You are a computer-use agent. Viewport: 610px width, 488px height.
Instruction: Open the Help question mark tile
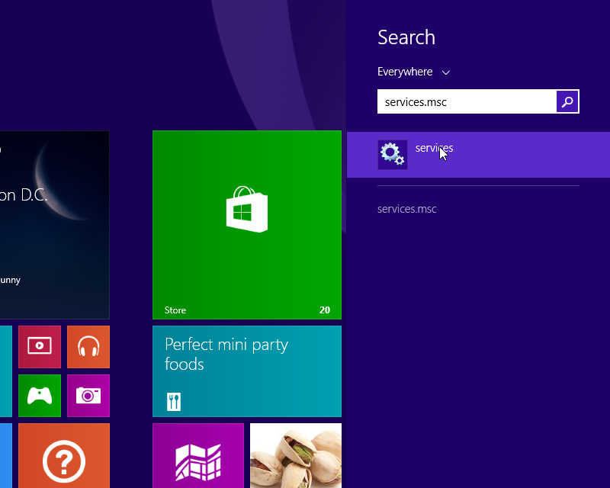pos(64,456)
